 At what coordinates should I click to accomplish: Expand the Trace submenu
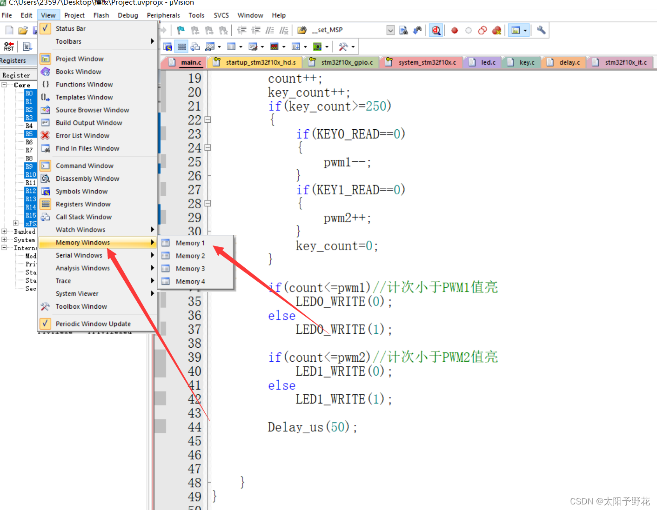(x=98, y=281)
